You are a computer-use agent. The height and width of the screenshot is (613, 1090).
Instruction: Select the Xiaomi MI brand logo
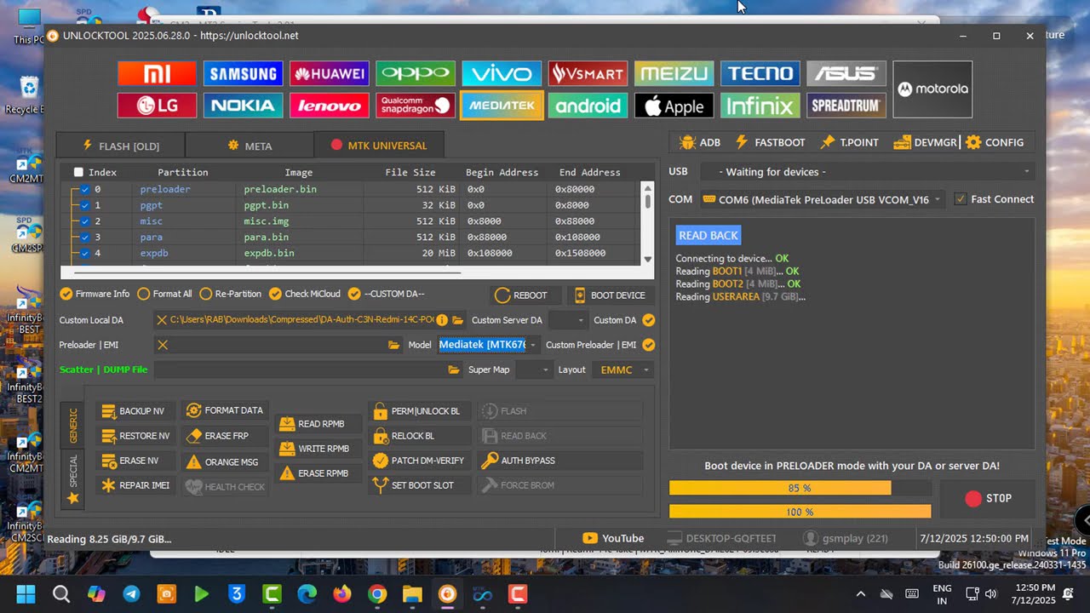pos(157,73)
